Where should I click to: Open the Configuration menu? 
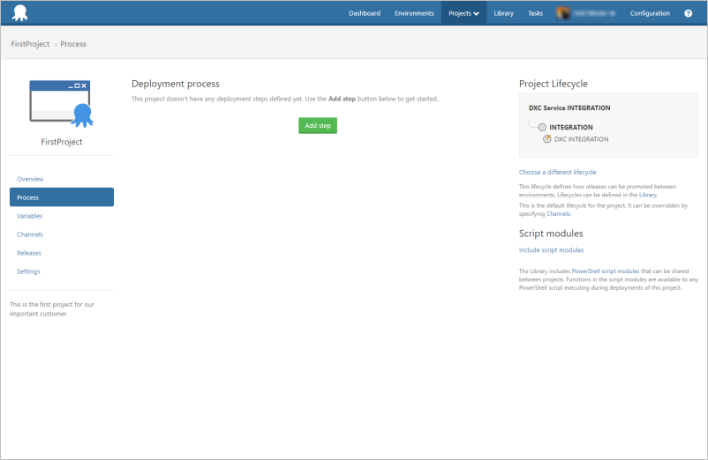coord(650,13)
